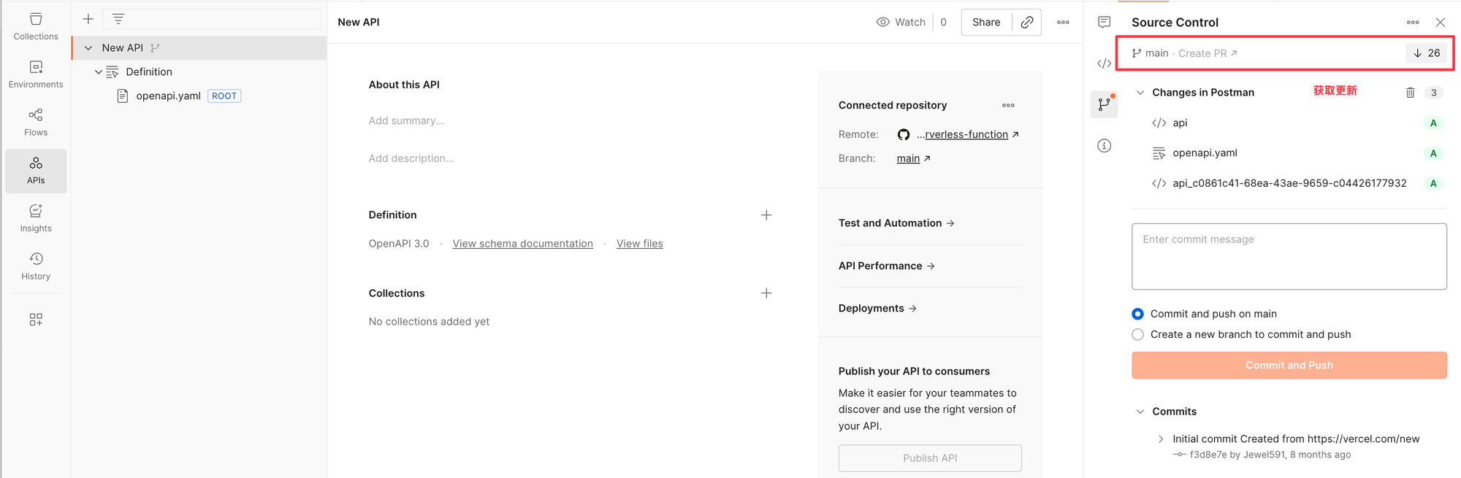Open the API info icon
Screen dimensions: 1461x478
tap(1104, 146)
